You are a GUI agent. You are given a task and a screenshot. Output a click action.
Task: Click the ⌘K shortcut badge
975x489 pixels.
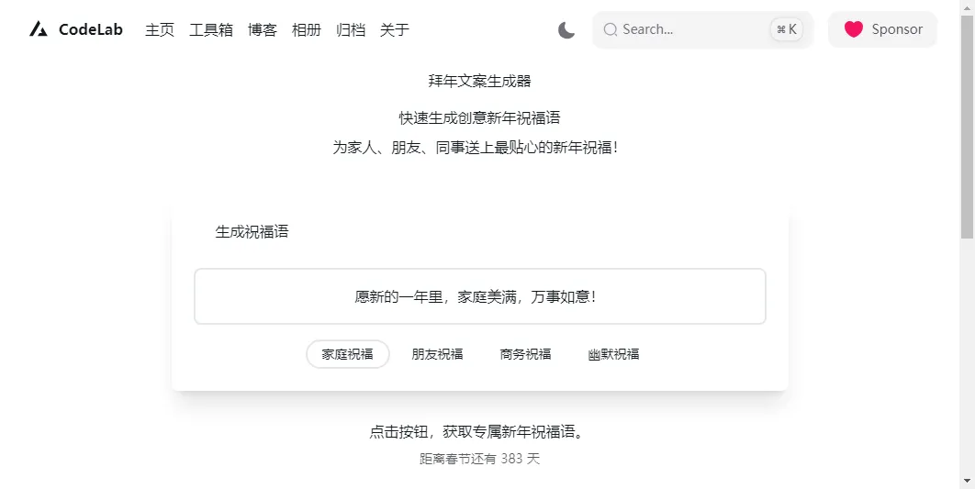787,29
